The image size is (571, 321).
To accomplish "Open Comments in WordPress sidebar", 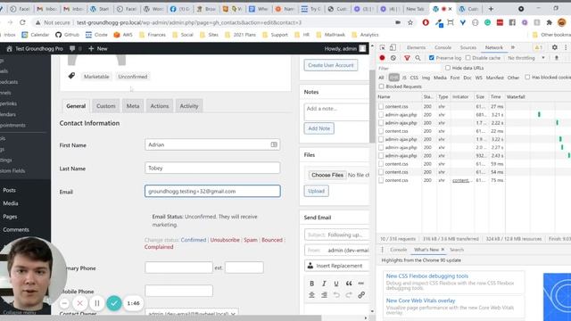I will pos(16,230).
